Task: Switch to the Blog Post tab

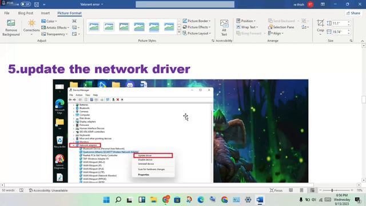Action: pos(25,13)
